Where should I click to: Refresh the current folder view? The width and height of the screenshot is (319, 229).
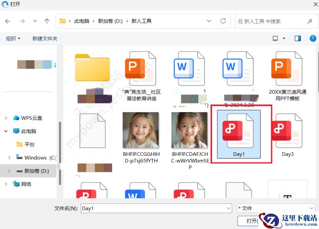pyautogui.click(x=223, y=21)
